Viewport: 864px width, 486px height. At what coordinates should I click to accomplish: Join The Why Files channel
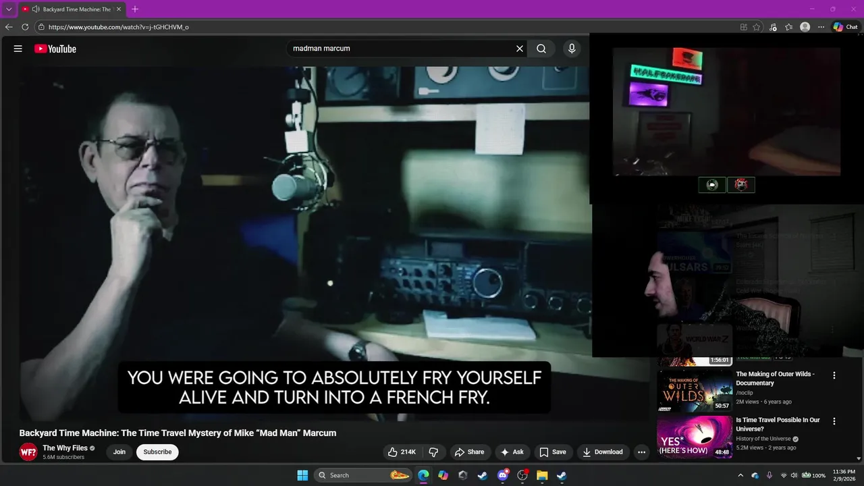119,452
